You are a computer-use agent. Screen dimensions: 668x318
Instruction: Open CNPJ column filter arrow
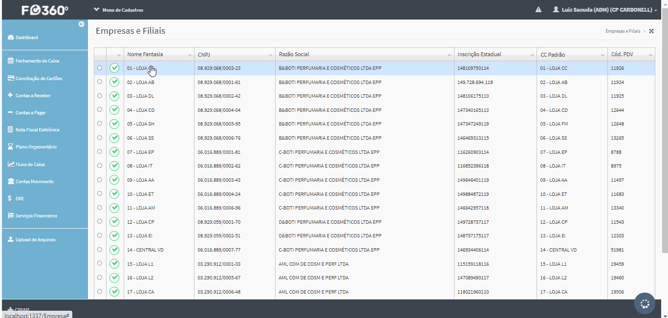(x=271, y=55)
